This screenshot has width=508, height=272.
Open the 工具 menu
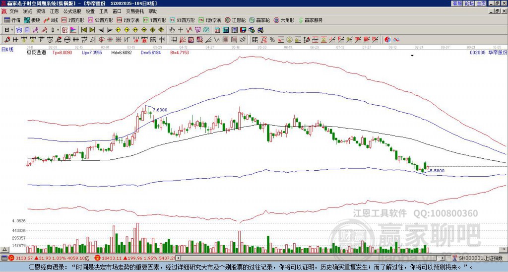[x=103, y=11]
